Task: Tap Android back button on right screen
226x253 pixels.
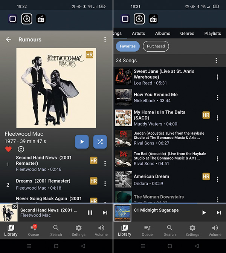Action: [x=197, y=246]
